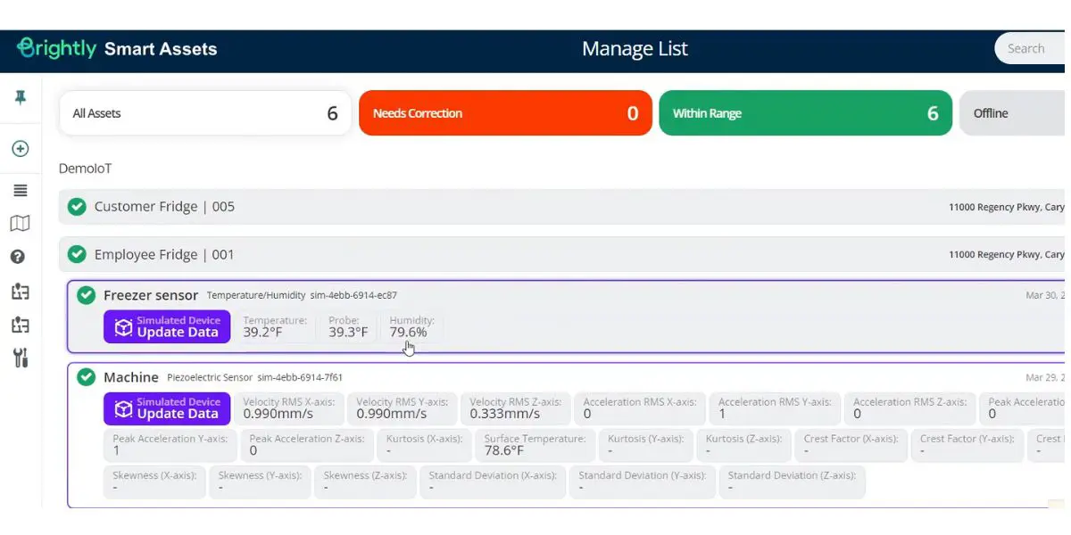Image resolution: width=1071 pixels, height=535 pixels.
Task: Click Standard Deviation (X-axis) tile
Action: coord(493,481)
